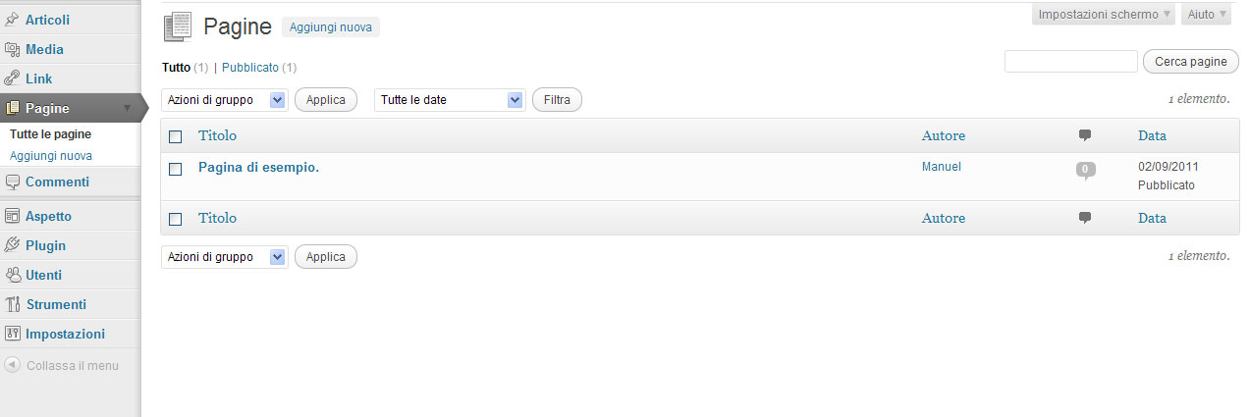This screenshot has height=417, width=1250.
Task: Select Aggiungi nuova in Pagine submenu
Action: (51, 155)
